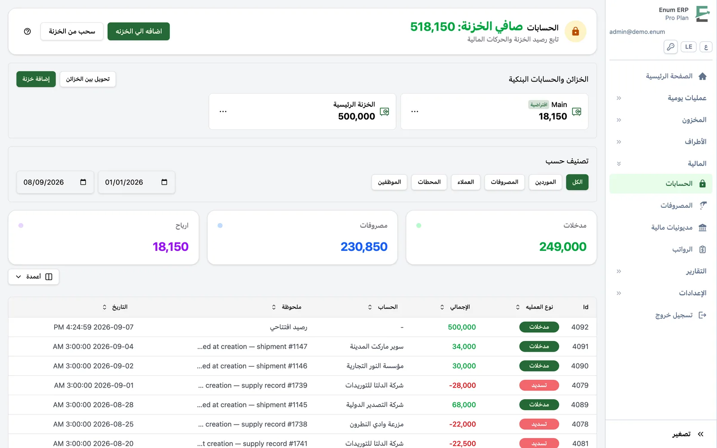This screenshot has height=448, width=717.
Task: Click the collapse double-arrow icon near تصغير
Action: pyautogui.click(x=701, y=434)
